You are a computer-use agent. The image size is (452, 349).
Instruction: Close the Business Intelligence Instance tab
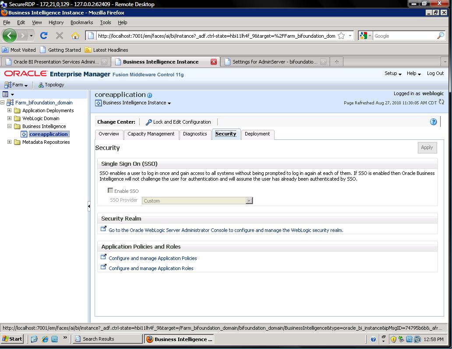click(x=214, y=62)
